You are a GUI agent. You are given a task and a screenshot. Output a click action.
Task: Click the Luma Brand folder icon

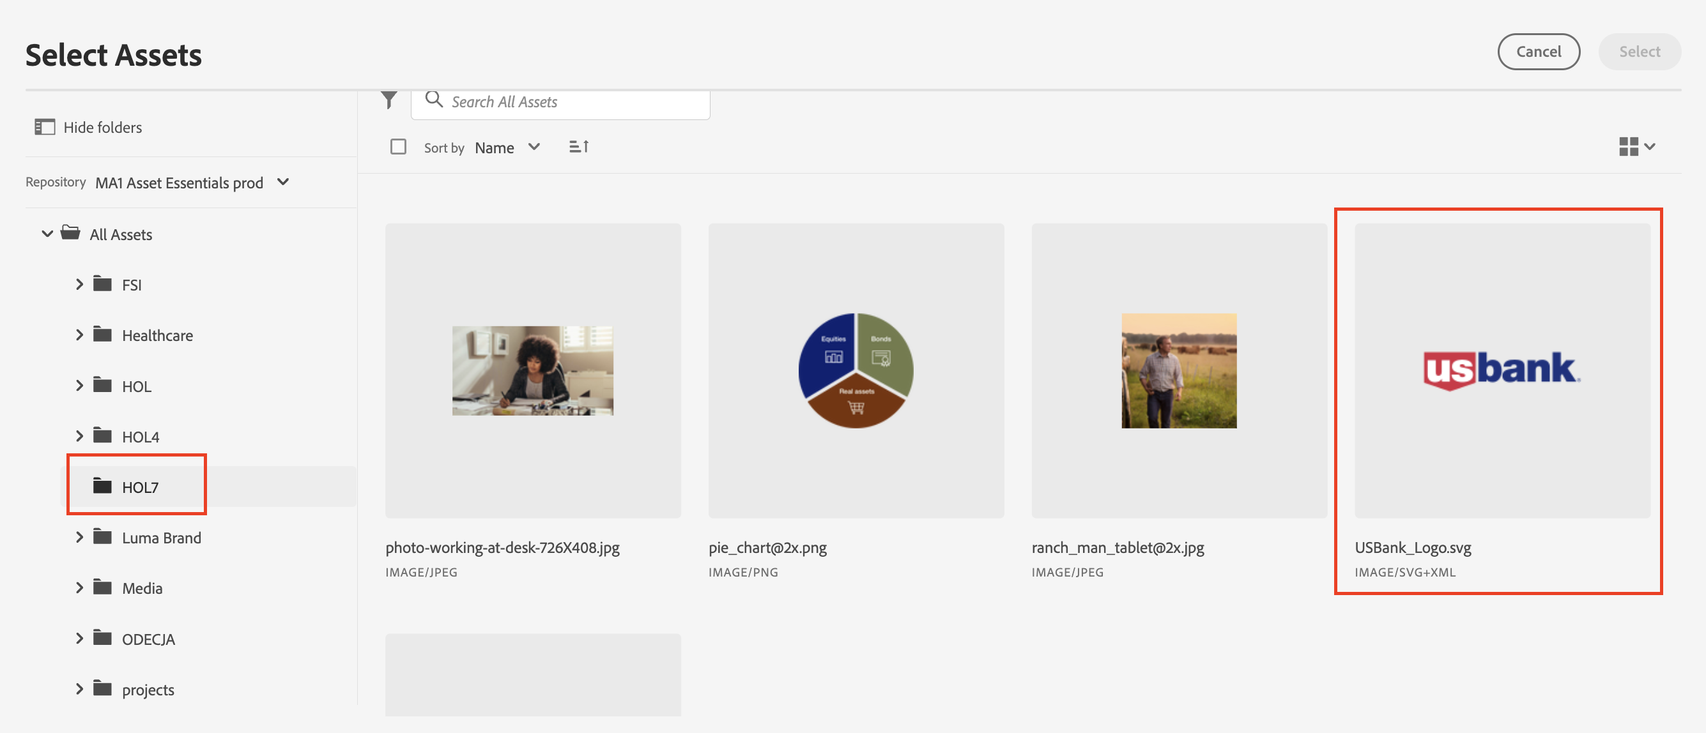pos(102,536)
